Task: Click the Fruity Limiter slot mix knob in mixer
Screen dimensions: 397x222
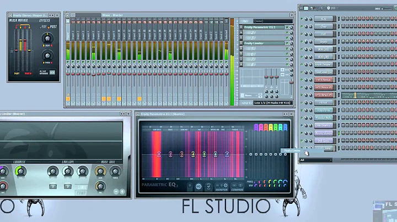Action: coord(291,43)
